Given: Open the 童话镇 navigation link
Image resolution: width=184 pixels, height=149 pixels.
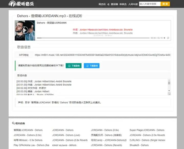Looking at the screenshot, I should pyautogui.click(x=114, y=4).
